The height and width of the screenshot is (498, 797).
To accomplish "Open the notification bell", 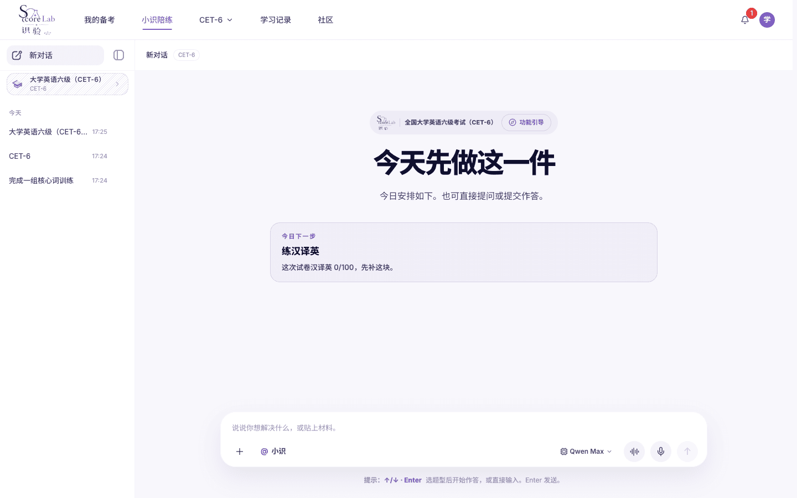I will [x=745, y=20].
